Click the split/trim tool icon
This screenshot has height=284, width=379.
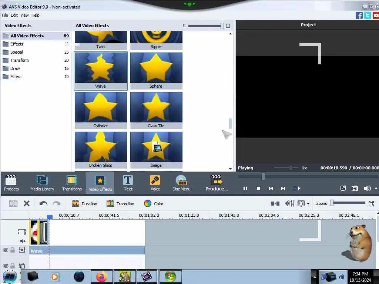point(275,204)
